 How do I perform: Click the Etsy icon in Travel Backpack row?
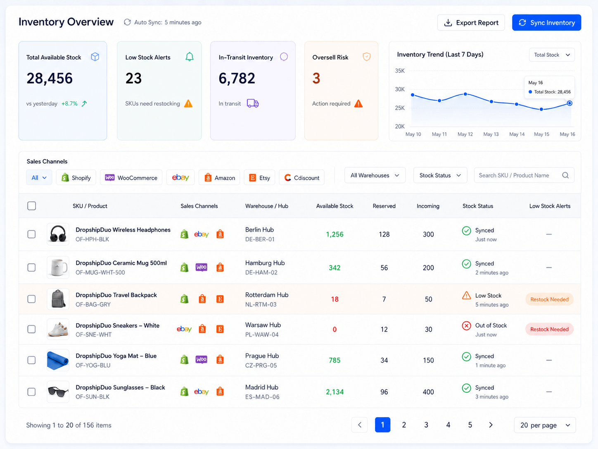pyautogui.click(x=220, y=299)
